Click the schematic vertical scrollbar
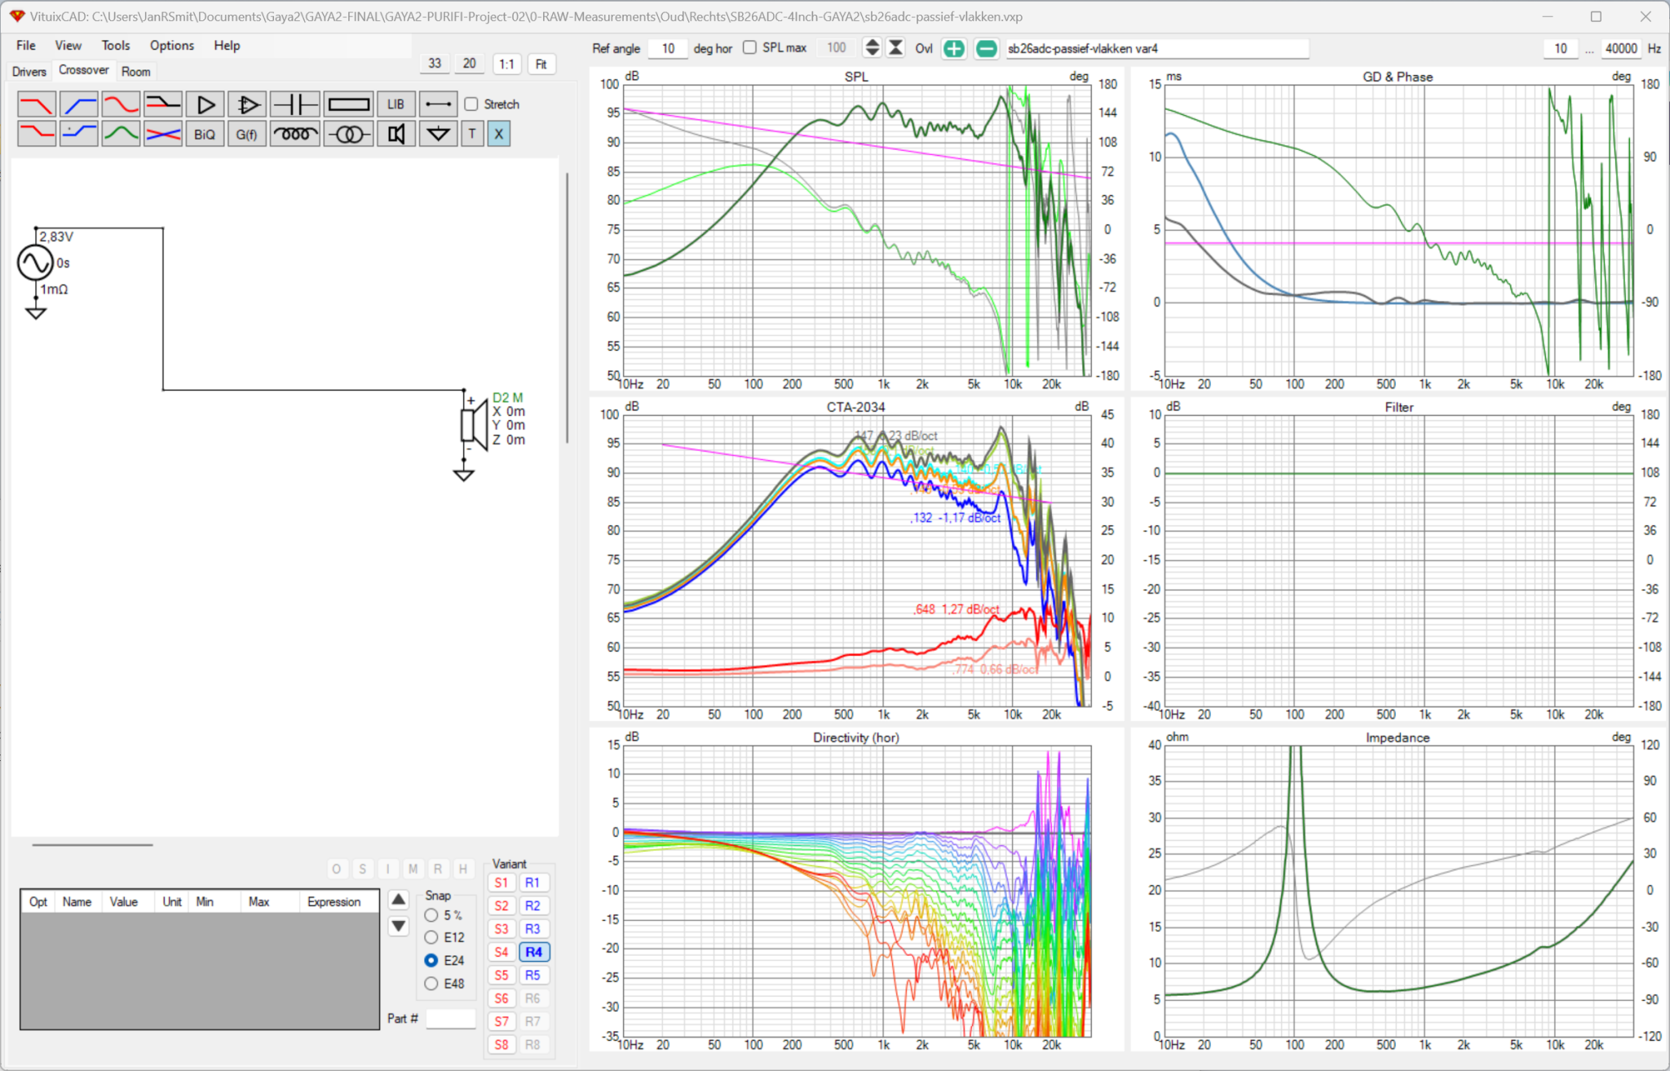The height and width of the screenshot is (1071, 1670). pos(567,308)
